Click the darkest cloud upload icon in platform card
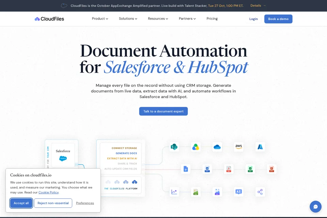Viewport: 327px width, 218px height. (x=135, y=182)
